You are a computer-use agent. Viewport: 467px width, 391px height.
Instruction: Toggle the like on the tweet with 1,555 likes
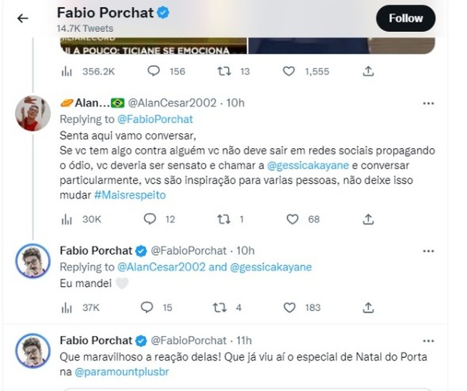tap(288, 71)
